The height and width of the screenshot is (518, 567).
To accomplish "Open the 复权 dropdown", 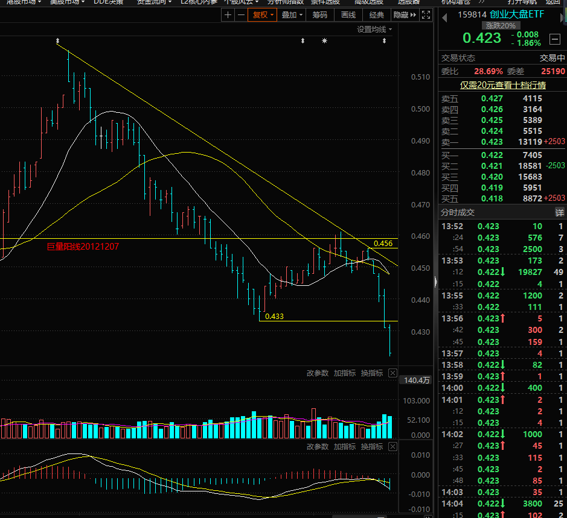I will point(263,15).
